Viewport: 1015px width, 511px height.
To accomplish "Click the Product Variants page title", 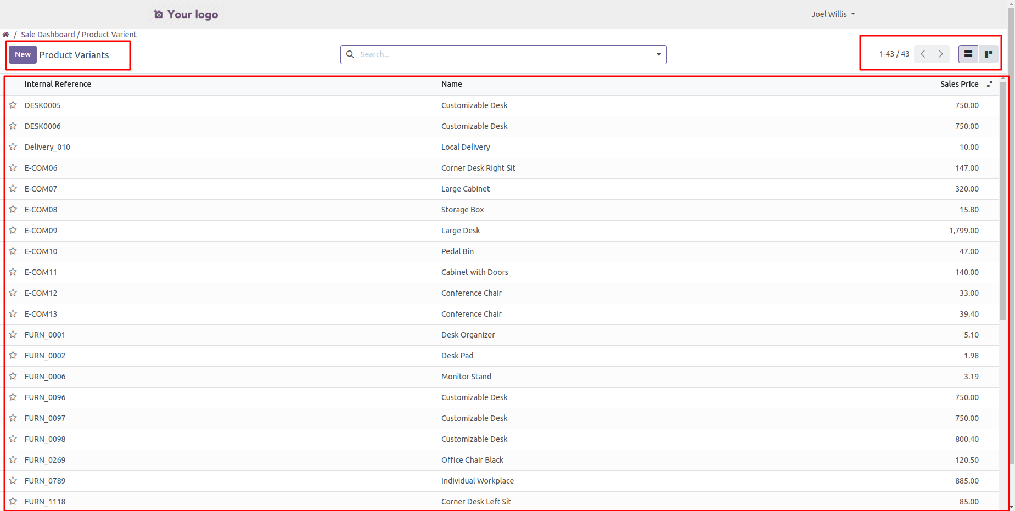I will click(74, 55).
